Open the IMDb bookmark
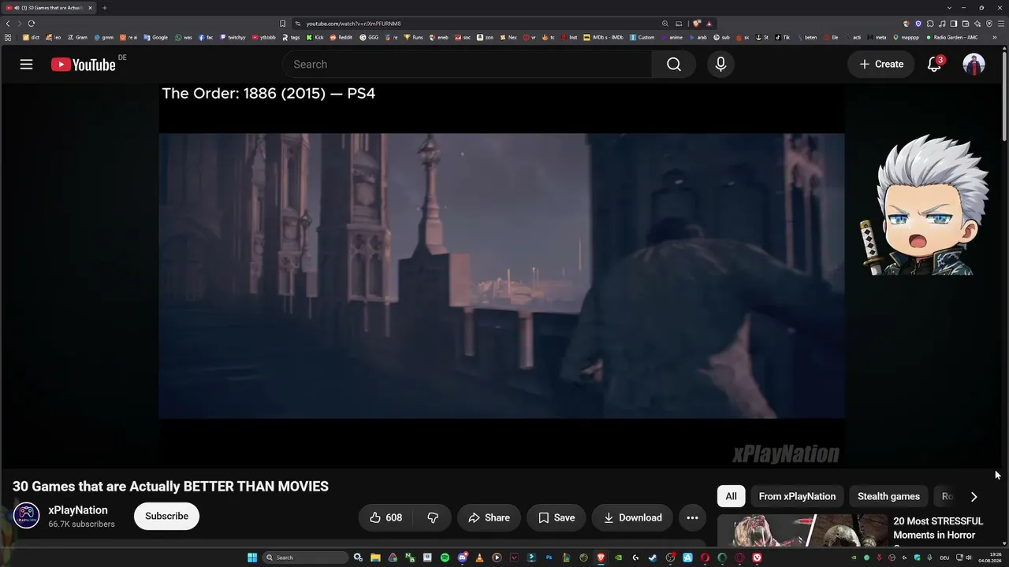Image resolution: width=1009 pixels, height=567 pixels. (x=603, y=37)
